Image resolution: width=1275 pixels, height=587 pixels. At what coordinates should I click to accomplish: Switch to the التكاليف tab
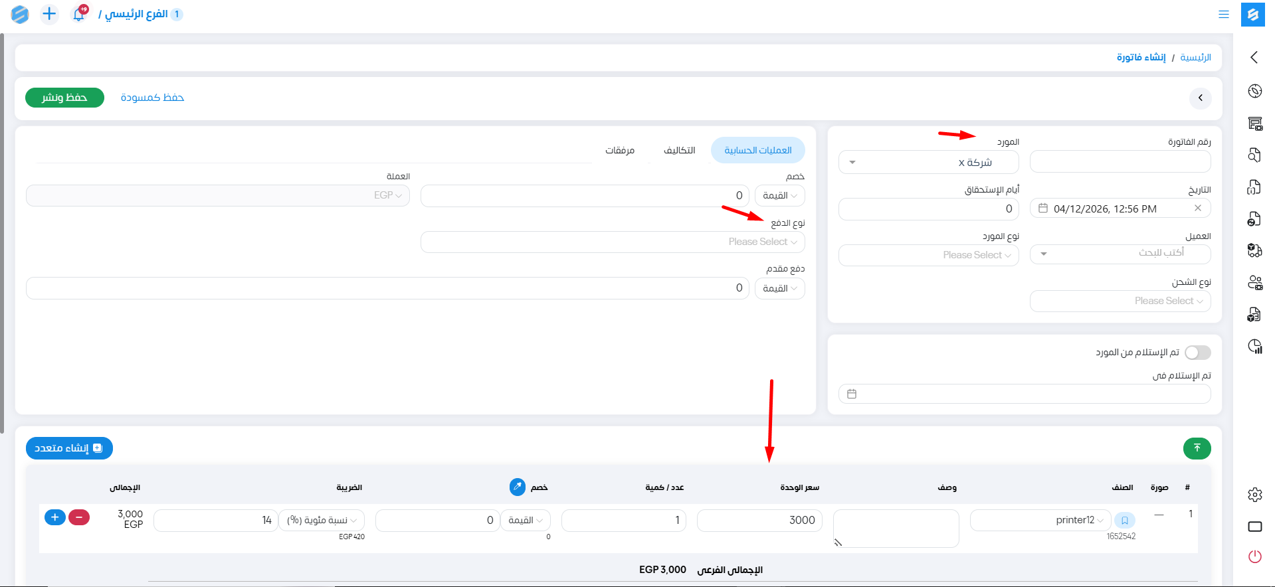[x=679, y=150]
